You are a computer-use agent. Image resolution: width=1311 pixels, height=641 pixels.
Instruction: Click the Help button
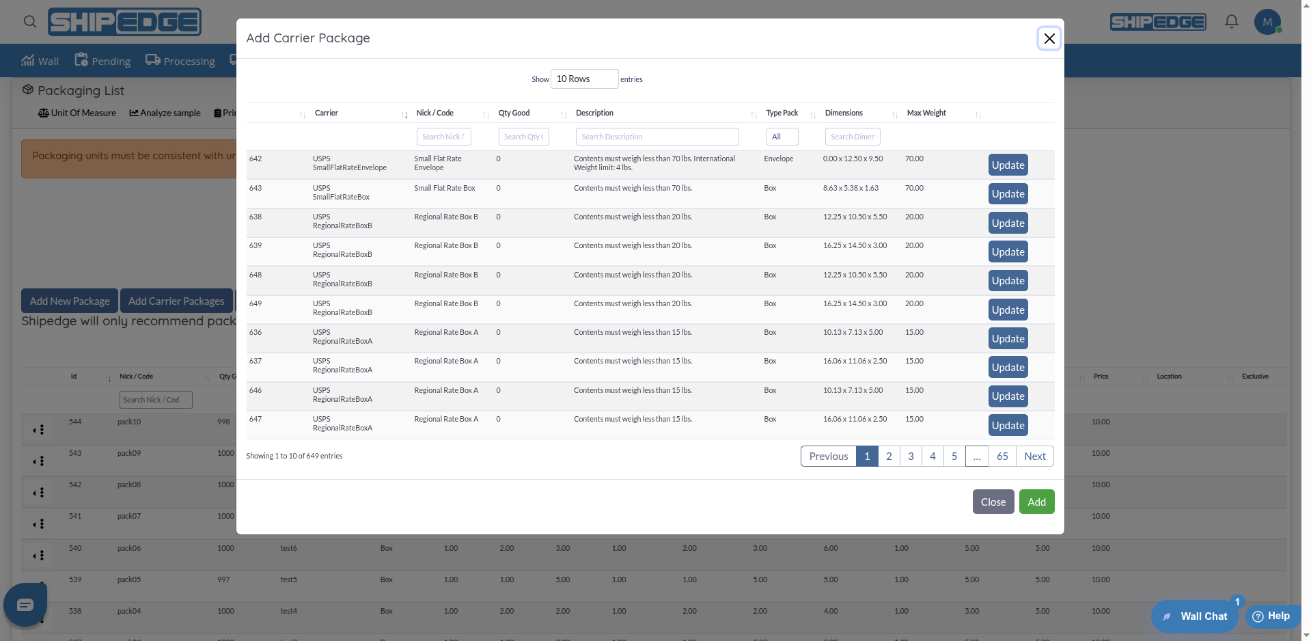point(1271,616)
